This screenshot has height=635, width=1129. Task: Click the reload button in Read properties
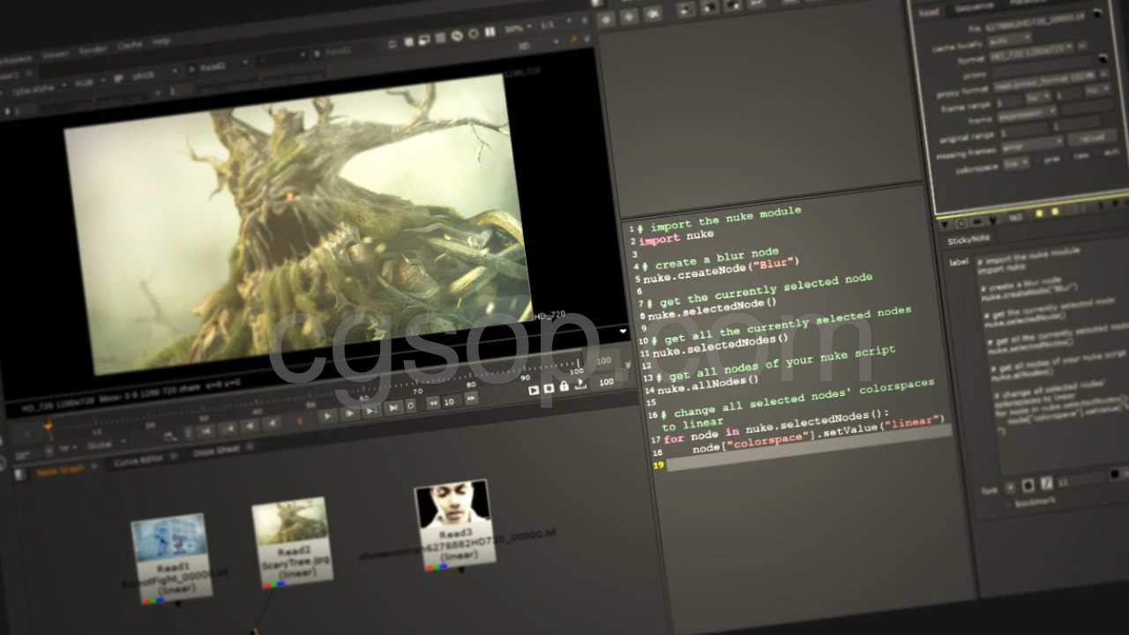(x=1092, y=137)
